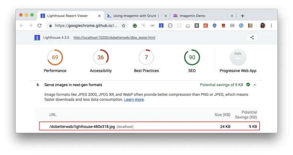Click the Serve images in next-gen formats title

coord(73,85)
